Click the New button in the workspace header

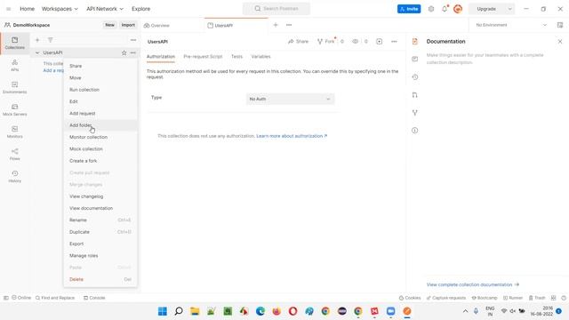[109, 25]
